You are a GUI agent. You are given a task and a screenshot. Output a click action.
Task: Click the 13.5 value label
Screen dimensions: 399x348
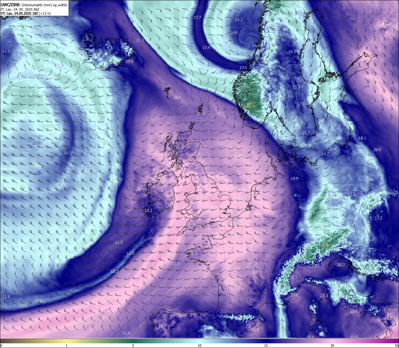294,179
